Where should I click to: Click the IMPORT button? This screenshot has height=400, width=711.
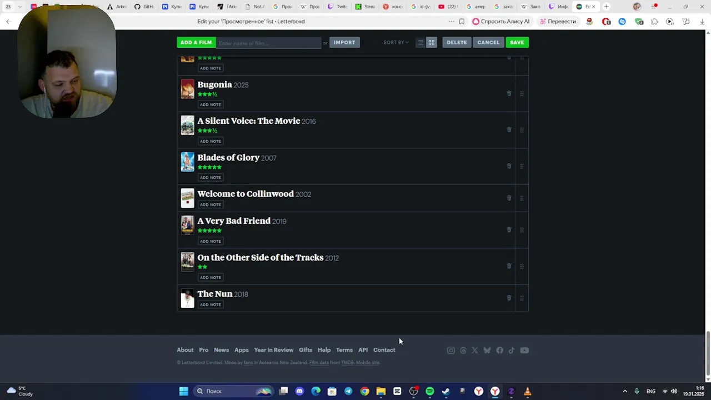(x=344, y=42)
